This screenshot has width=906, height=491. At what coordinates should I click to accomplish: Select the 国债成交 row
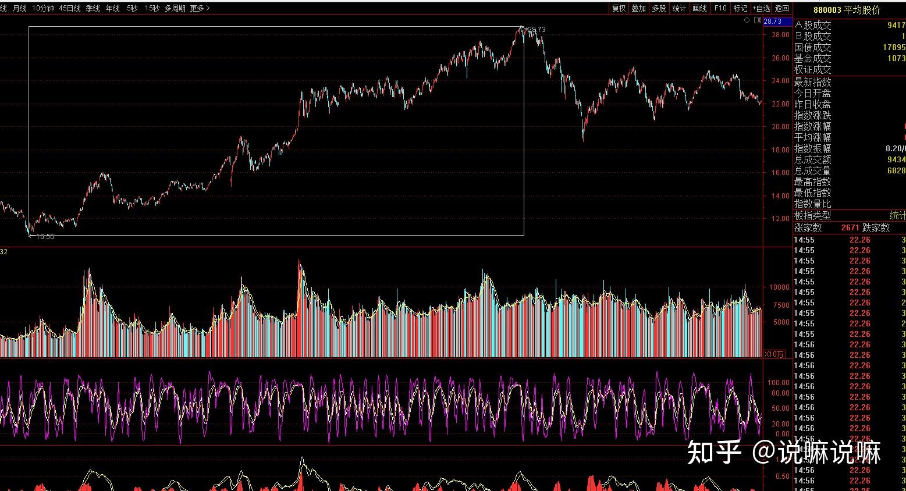click(850, 47)
